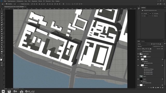The height and width of the screenshot is (93, 166).
Task: Close the open PSD document tab
Action: 25,7
